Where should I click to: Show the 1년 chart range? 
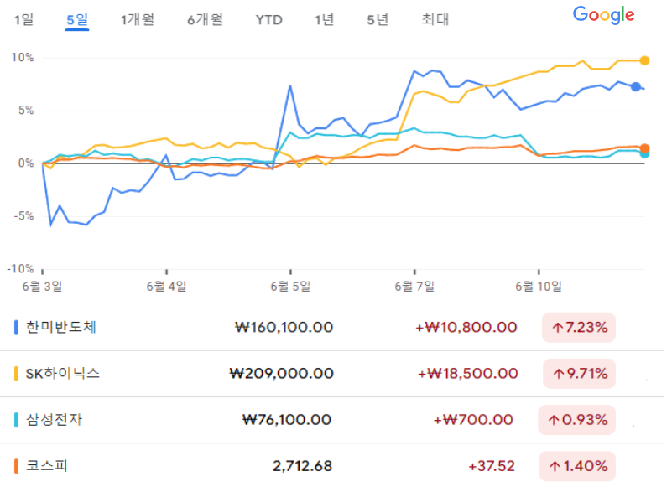tap(324, 20)
